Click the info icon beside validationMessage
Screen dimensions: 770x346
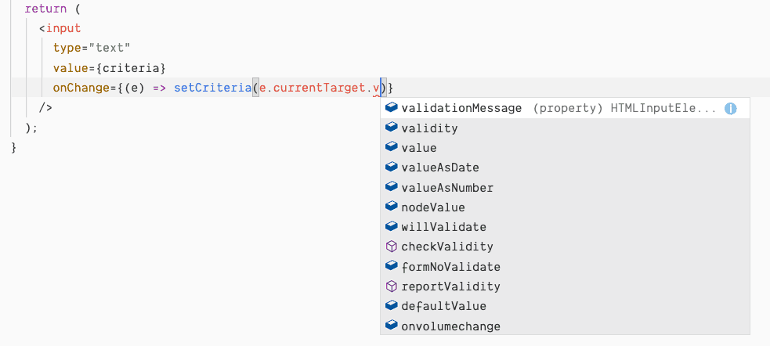tap(731, 109)
